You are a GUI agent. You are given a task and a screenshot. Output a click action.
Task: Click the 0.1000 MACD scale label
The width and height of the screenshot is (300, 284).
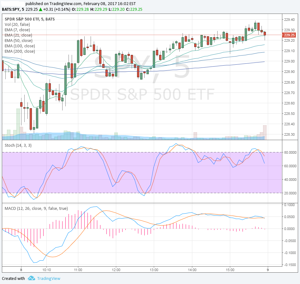[290, 205]
